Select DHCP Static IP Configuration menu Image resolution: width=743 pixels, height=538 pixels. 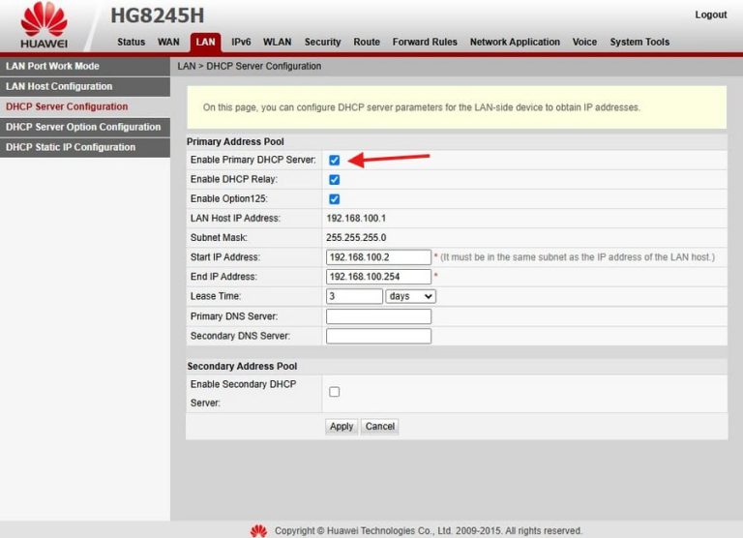[x=70, y=147]
